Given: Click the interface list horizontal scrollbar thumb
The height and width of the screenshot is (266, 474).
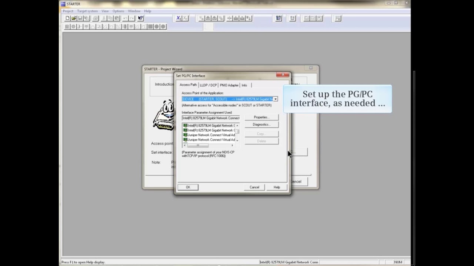Looking at the screenshot, I should pyautogui.click(x=198, y=145).
